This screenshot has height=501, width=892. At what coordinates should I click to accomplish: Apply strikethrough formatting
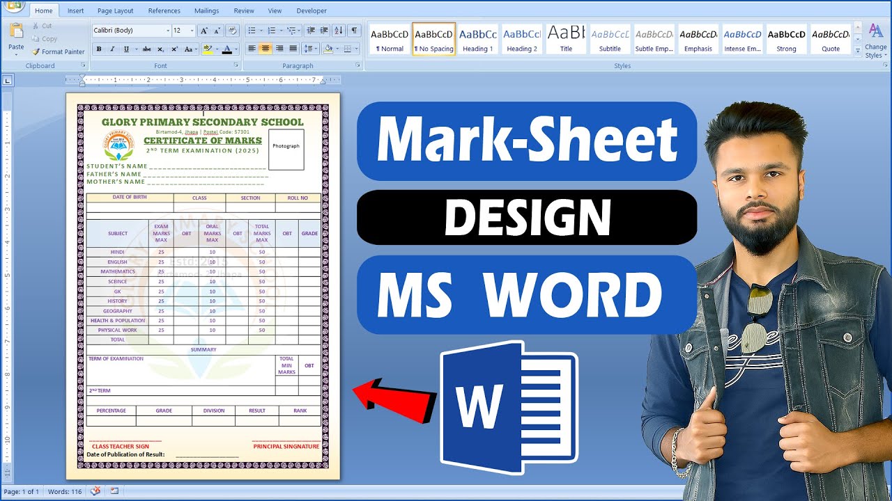[x=146, y=49]
